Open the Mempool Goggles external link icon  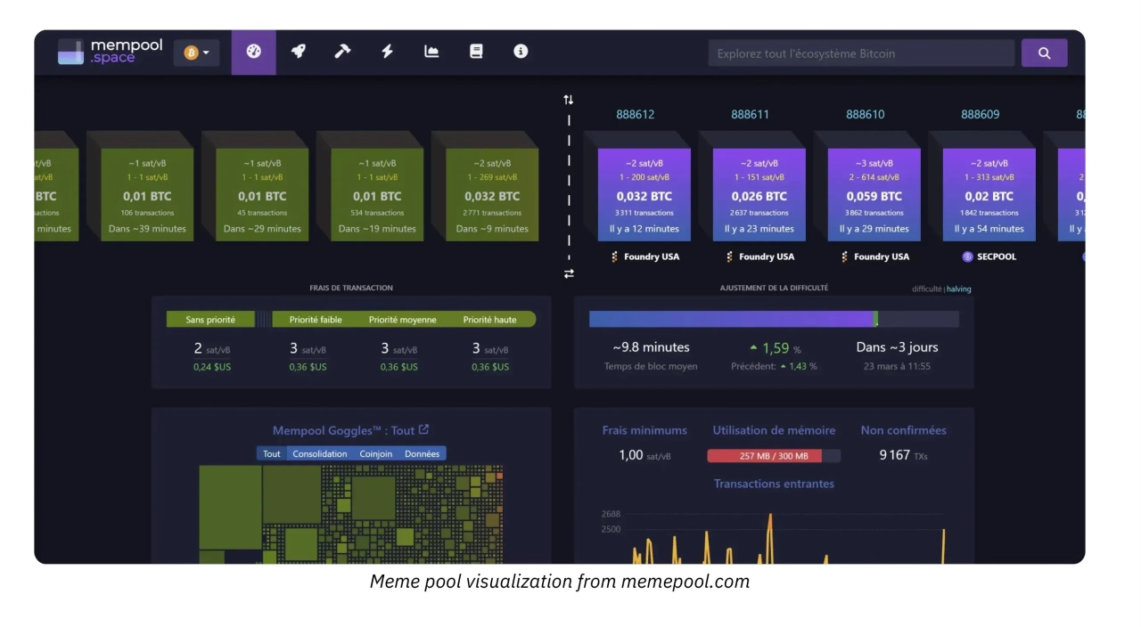click(x=424, y=430)
